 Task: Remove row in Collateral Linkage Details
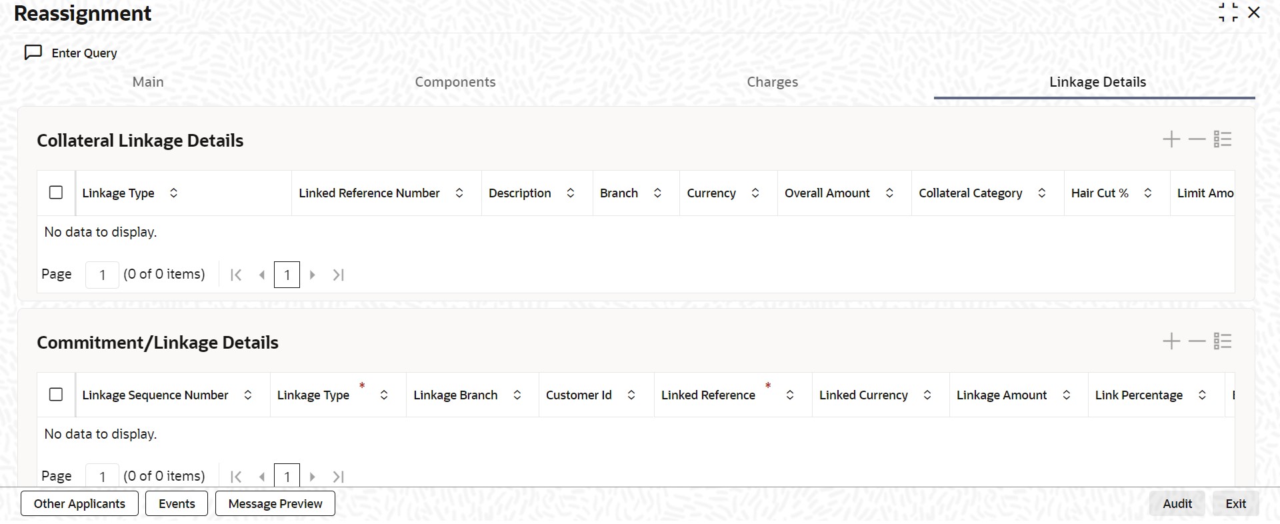(1197, 139)
